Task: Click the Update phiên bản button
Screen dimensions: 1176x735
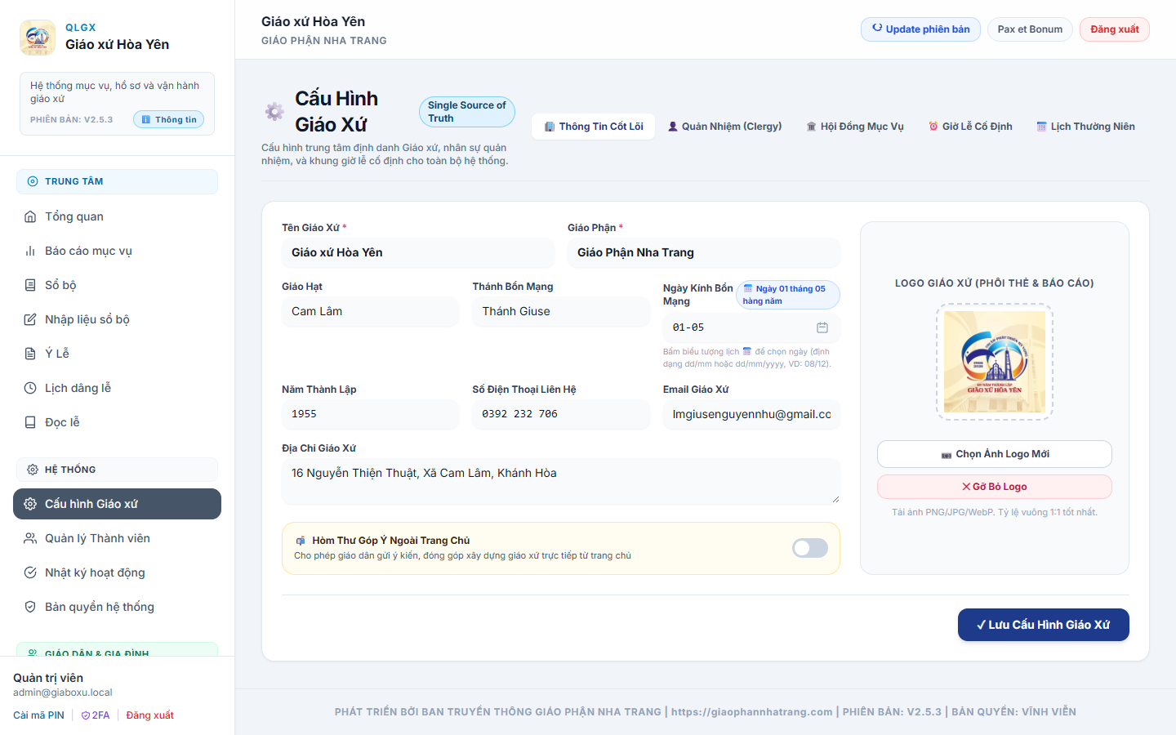Action: click(920, 29)
